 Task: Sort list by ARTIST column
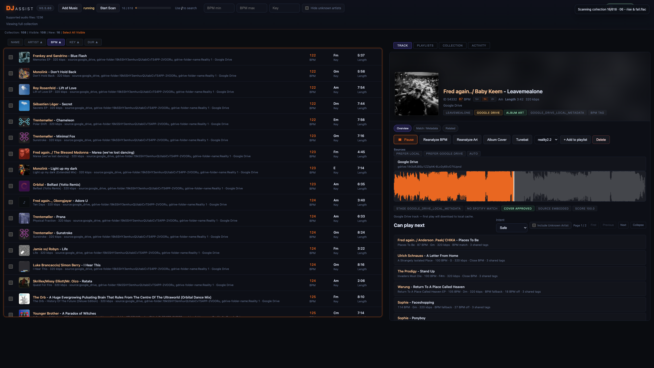[x=35, y=42]
